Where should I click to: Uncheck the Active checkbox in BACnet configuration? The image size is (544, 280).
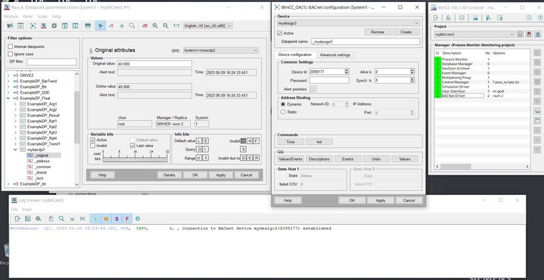point(280,33)
